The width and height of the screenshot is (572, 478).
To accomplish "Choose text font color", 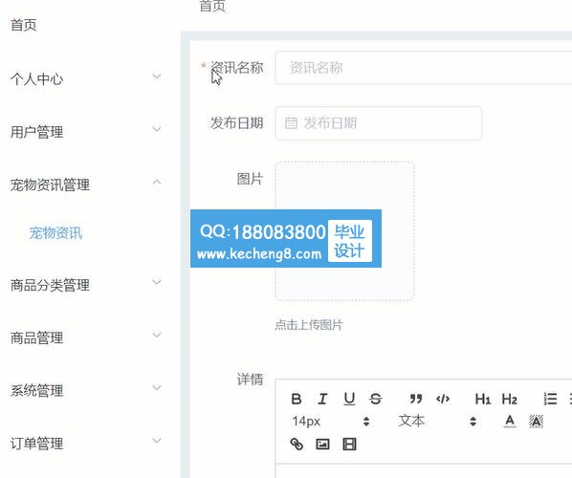I will pyautogui.click(x=510, y=422).
